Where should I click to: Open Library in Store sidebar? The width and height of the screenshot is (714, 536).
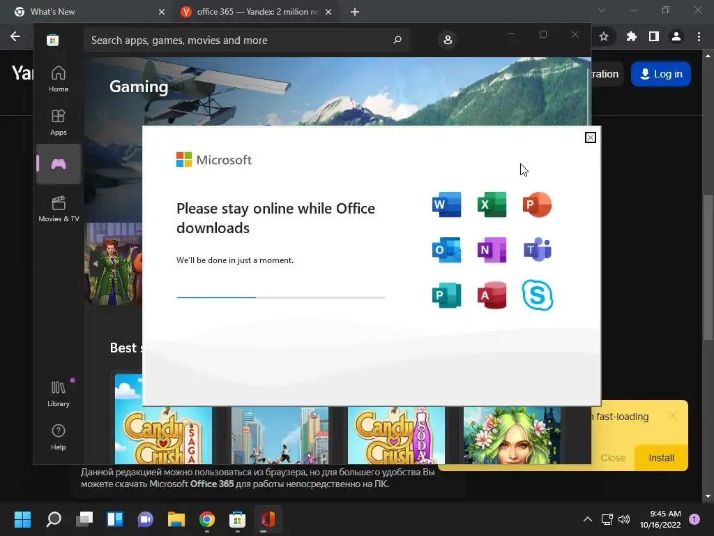[59, 394]
